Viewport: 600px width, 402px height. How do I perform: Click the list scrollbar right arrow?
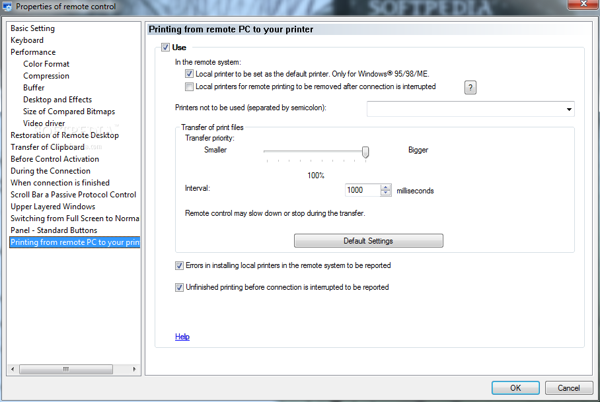[134, 369]
